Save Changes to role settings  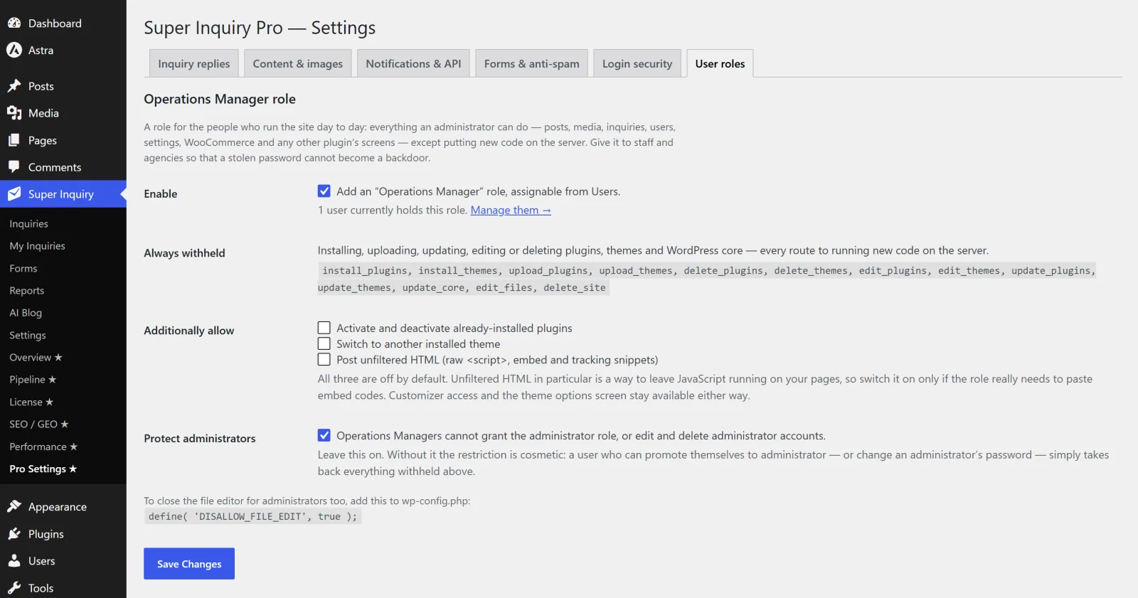(189, 564)
